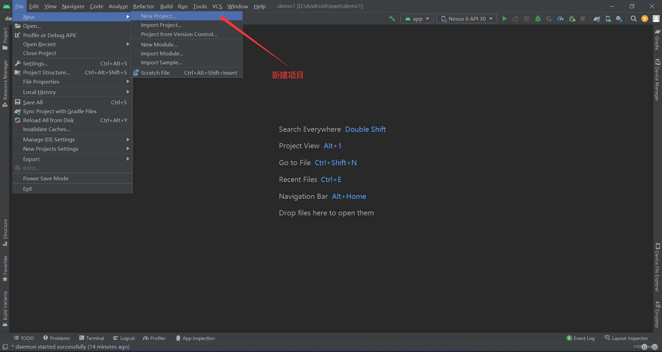Open the App Inspection tool window
The height and width of the screenshot is (352, 662).
click(x=195, y=338)
